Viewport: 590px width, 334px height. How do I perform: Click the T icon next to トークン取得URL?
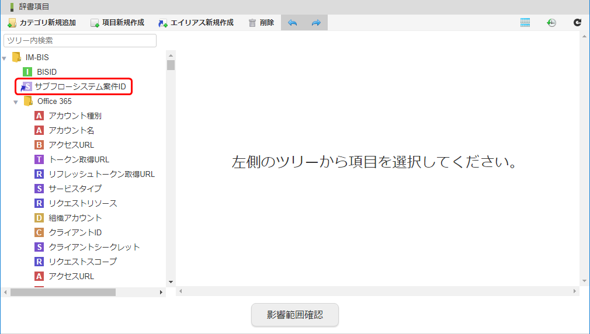39,159
